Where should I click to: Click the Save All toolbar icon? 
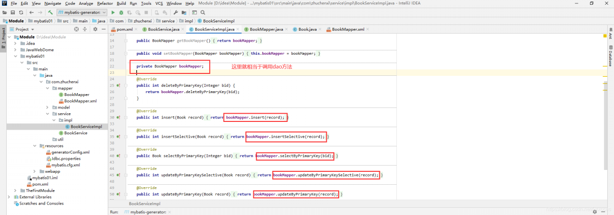pyautogui.click(x=13, y=12)
